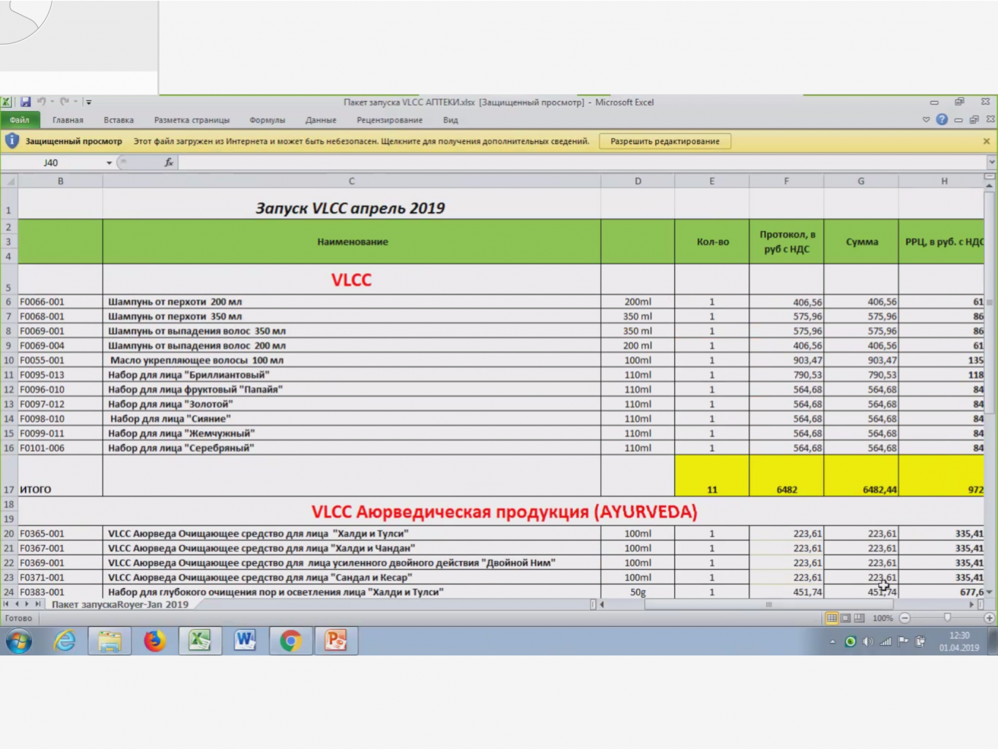The height and width of the screenshot is (749, 998).
Task: Click the Insert Function fx icon
Action: pos(169,162)
